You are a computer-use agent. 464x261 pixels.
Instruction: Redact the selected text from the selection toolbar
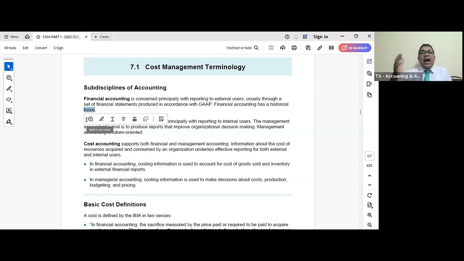(x=134, y=119)
